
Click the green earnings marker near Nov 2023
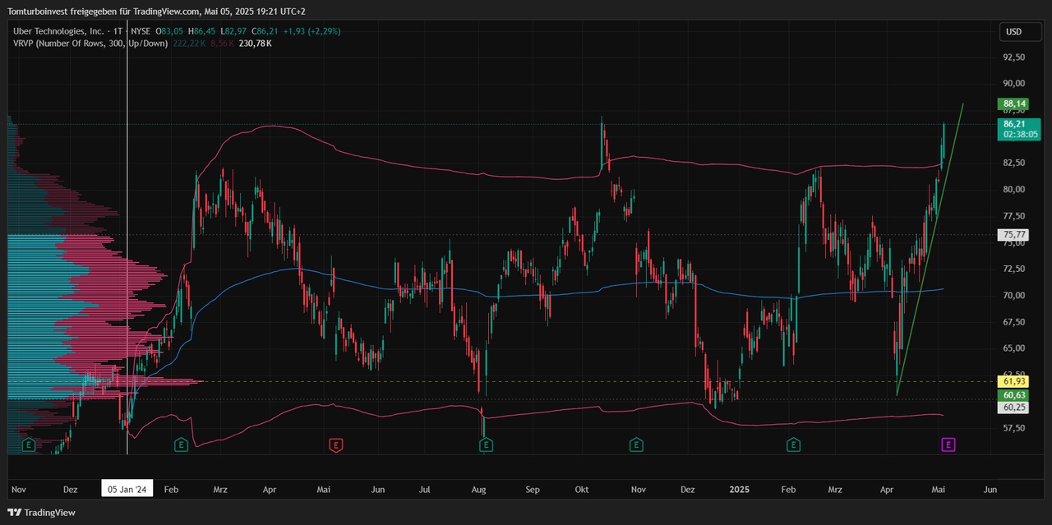coord(29,444)
